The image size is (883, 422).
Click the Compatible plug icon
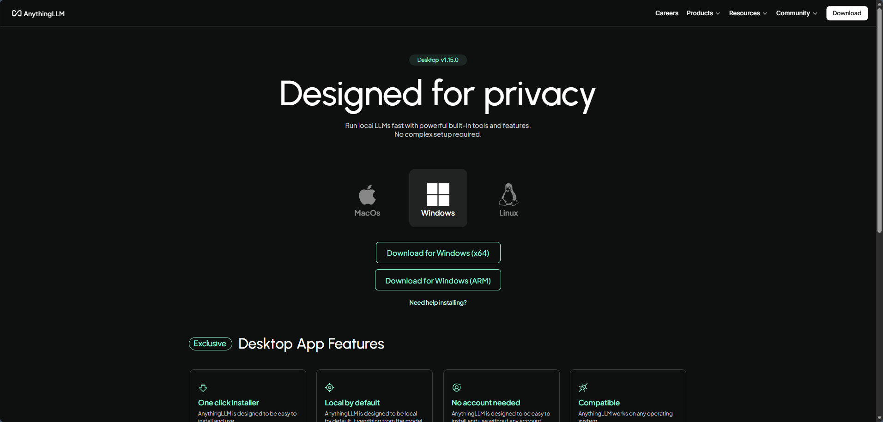pos(583,387)
